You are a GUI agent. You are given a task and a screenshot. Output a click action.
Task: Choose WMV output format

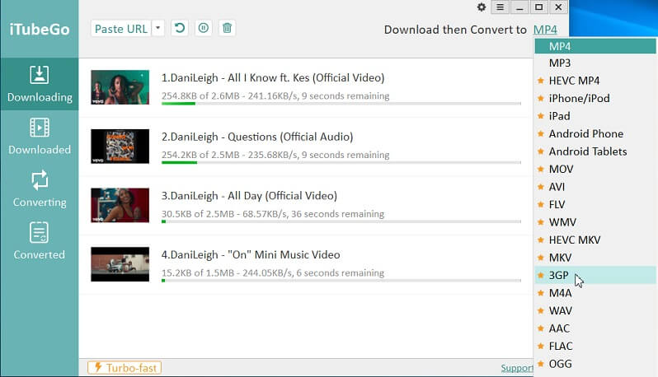595,222
